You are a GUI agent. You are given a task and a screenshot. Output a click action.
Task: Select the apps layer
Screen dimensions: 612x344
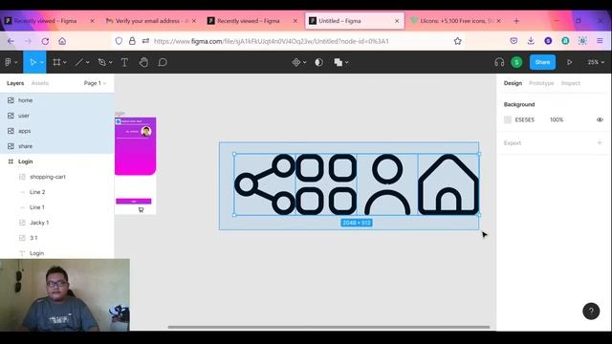[x=57, y=131]
